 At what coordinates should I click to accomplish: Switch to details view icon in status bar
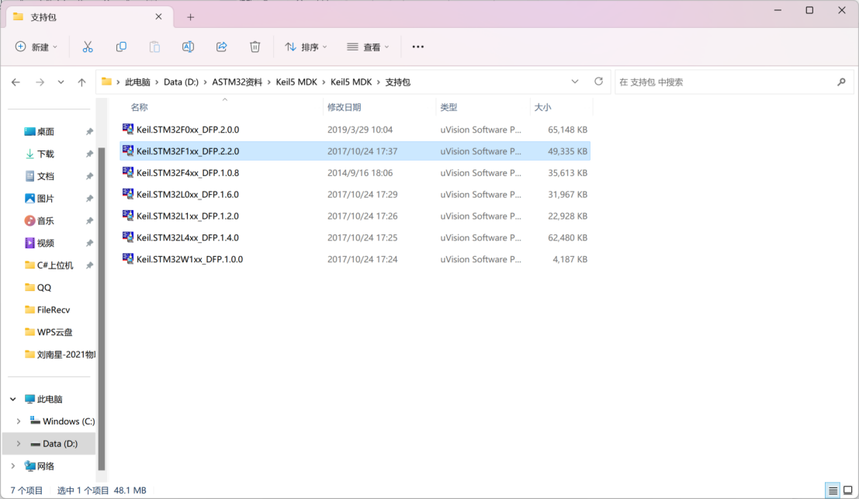(833, 490)
